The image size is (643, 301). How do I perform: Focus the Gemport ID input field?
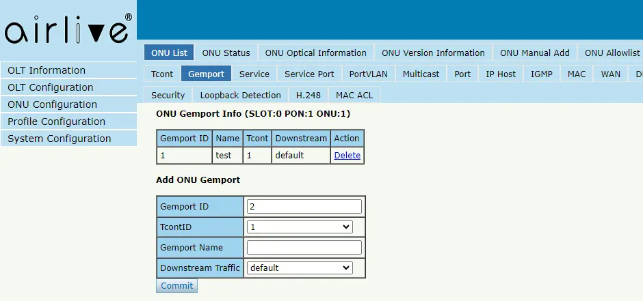coord(304,207)
